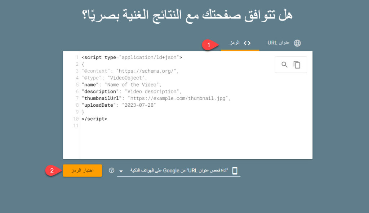Switch to the الرمز code tab
The height and width of the screenshot is (213, 369).
pyautogui.click(x=240, y=43)
